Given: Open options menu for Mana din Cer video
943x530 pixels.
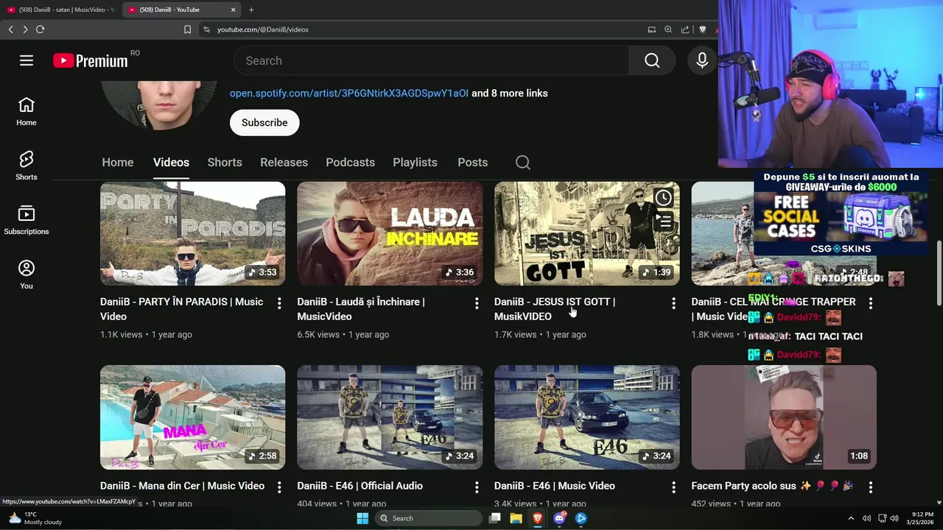Looking at the screenshot, I should point(279,487).
